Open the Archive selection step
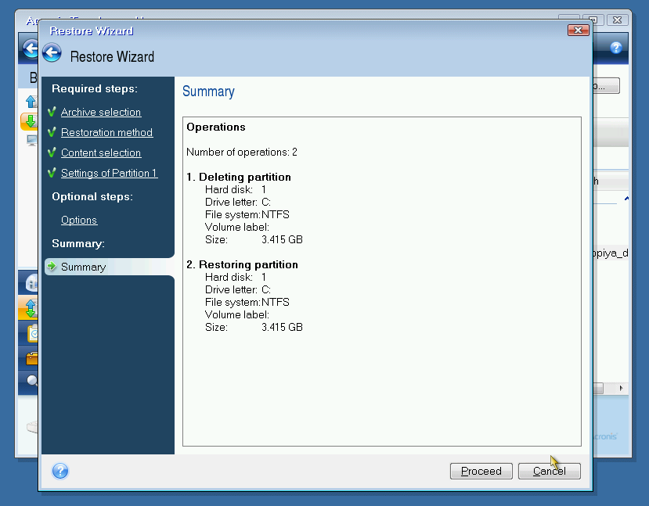 tap(101, 112)
